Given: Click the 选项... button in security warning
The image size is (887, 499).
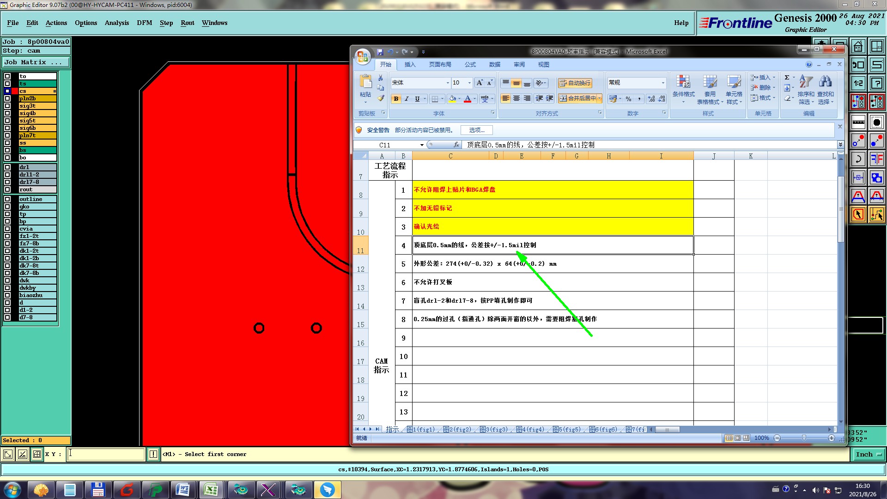Looking at the screenshot, I should 477,130.
